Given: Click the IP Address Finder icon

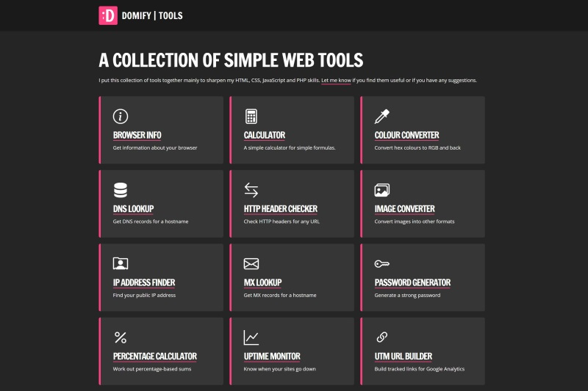Looking at the screenshot, I should pos(121,264).
